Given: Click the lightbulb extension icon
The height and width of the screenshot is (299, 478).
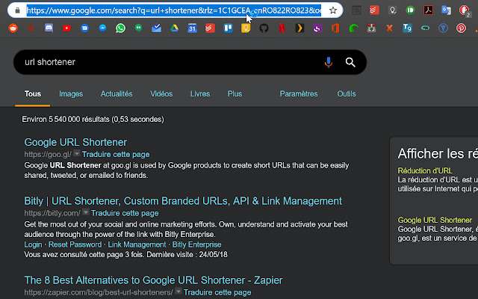Looking at the screenshot, I should (x=393, y=10).
